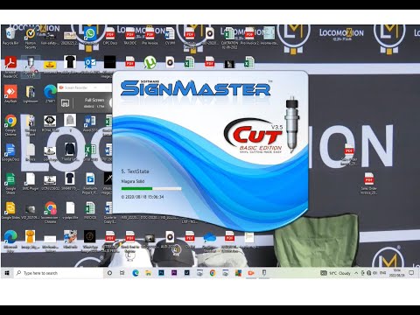Click the taskbar search box
Screen dimensions: 420x315
(59, 273)
